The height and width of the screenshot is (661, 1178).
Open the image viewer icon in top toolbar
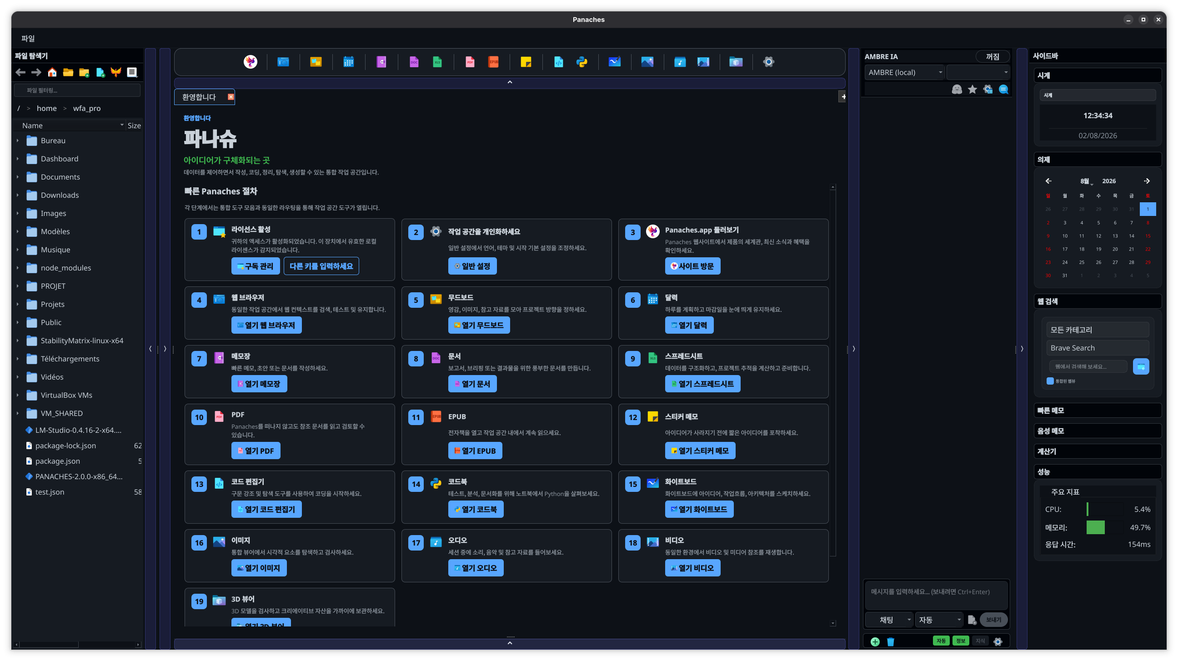pos(647,62)
